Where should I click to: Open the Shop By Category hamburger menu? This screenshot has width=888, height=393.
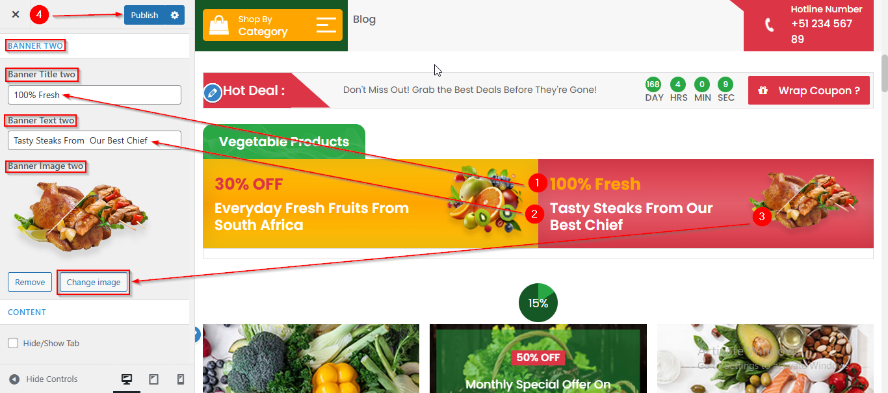tap(326, 25)
